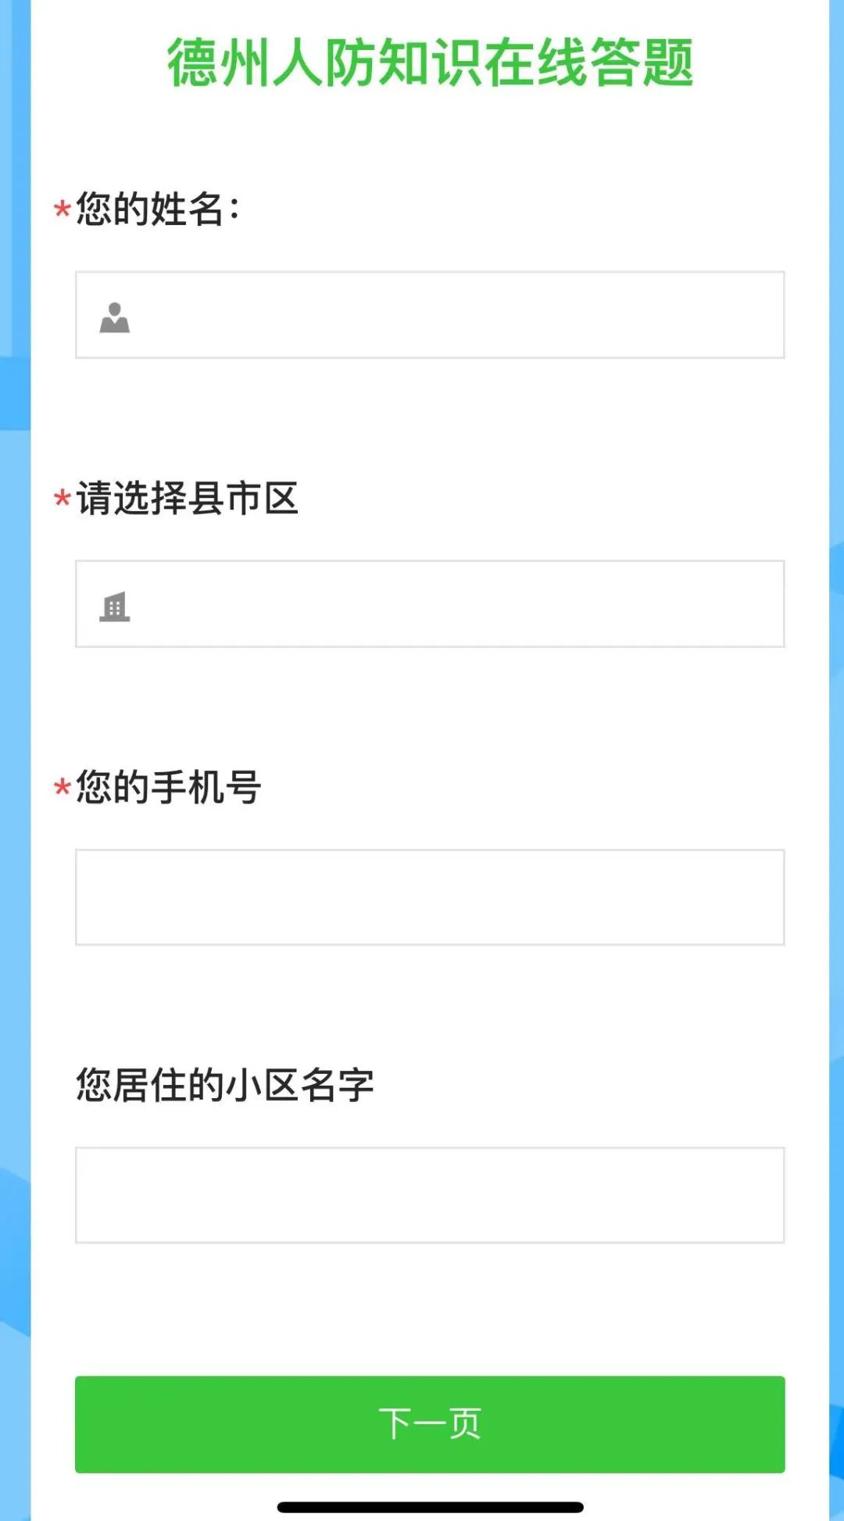
Task: Tap the green 下一页 button
Action: (430, 1424)
